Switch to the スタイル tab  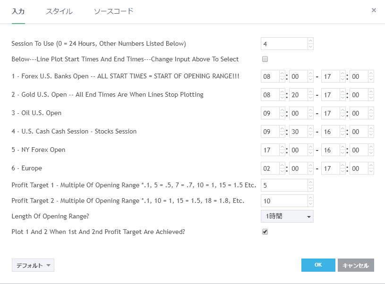(59, 11)
